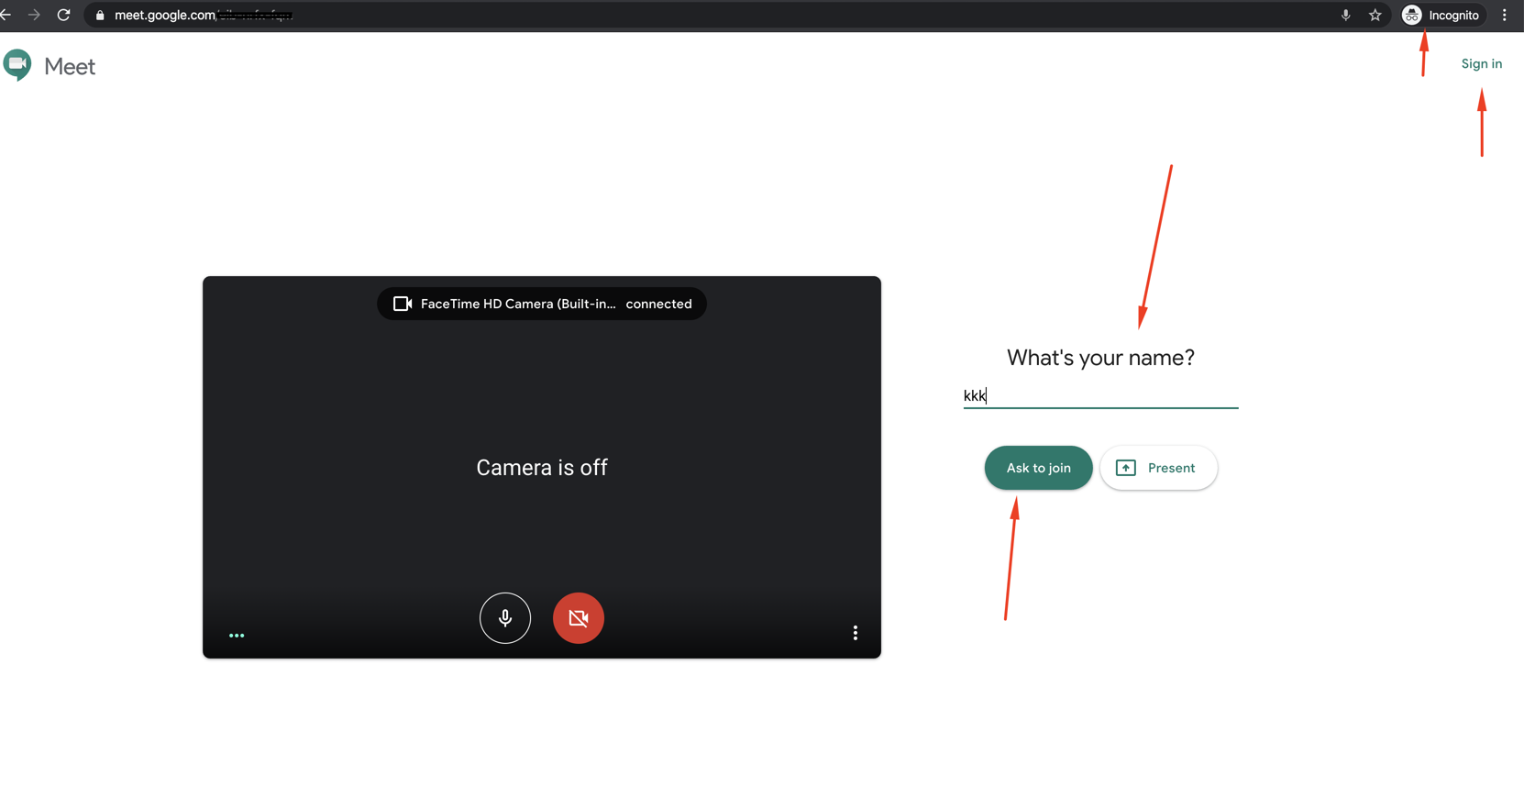Click the camera icon in device label

coord(402,304)
